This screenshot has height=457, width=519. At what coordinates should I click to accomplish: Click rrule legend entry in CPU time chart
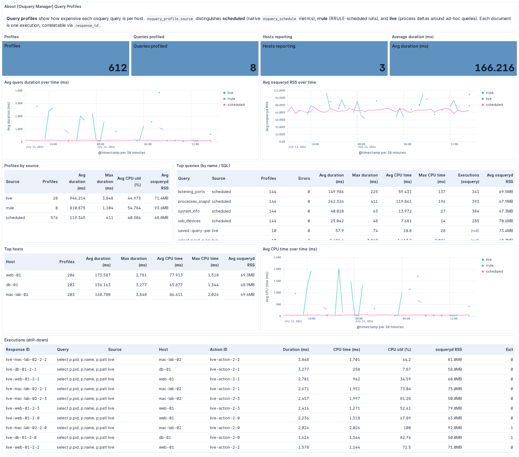point(490,266)
